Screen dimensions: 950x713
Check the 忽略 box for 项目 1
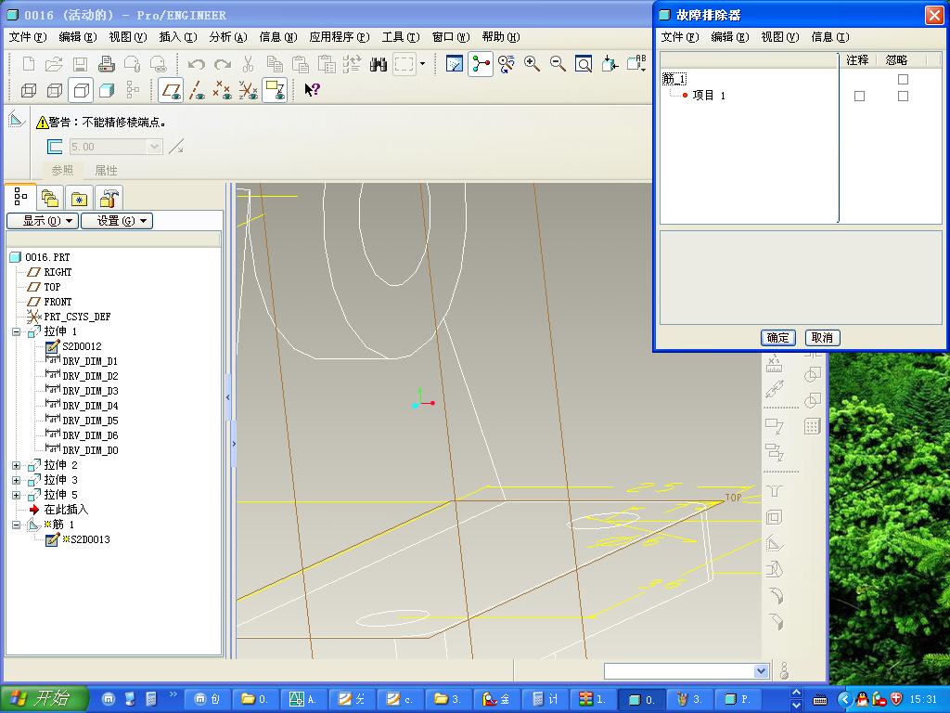coord(903,96)
